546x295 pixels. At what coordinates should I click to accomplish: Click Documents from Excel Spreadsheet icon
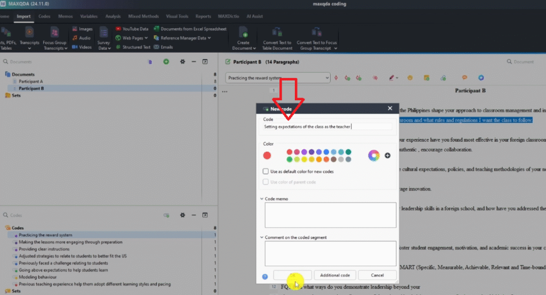[156, 29]
